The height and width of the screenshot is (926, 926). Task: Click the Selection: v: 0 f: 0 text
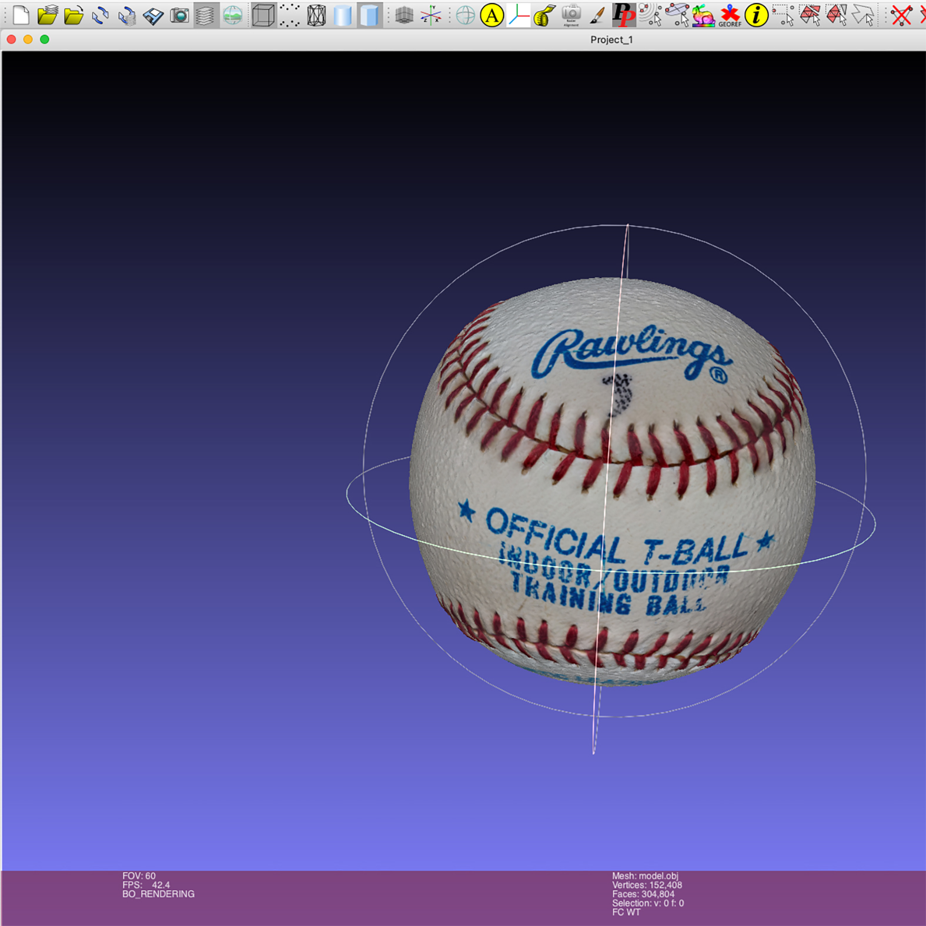648,903
